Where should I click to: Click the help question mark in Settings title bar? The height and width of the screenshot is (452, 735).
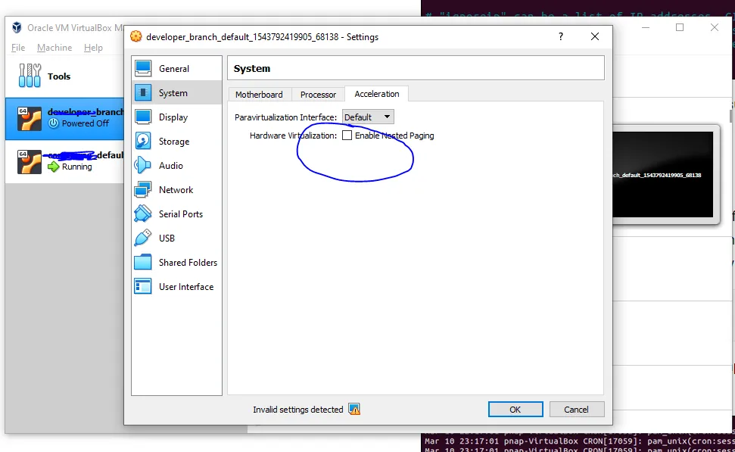(561, 36)
